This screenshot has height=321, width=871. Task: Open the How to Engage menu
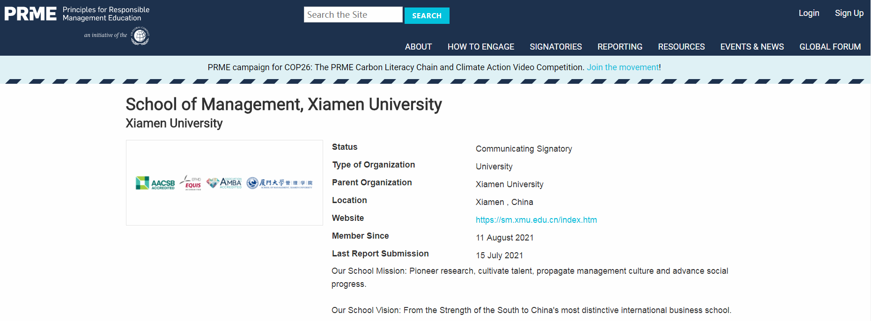(x=480, y=47)
